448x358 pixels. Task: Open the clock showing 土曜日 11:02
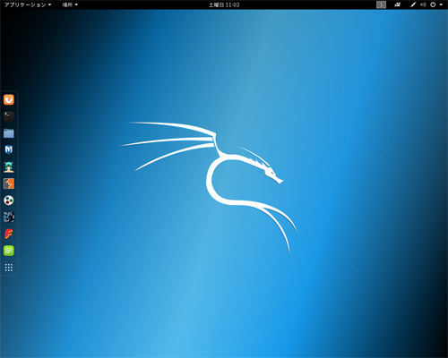coord(224,4)
